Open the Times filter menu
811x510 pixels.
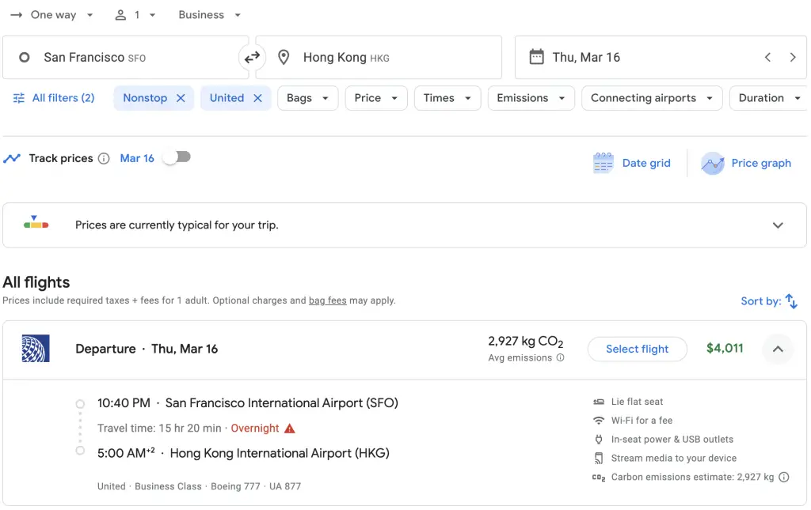447,98
